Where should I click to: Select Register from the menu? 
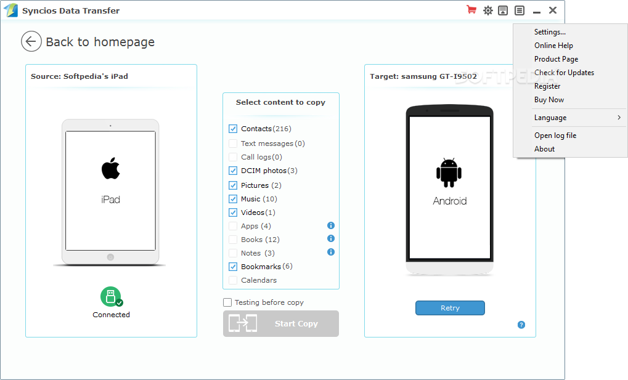point(570,86)
